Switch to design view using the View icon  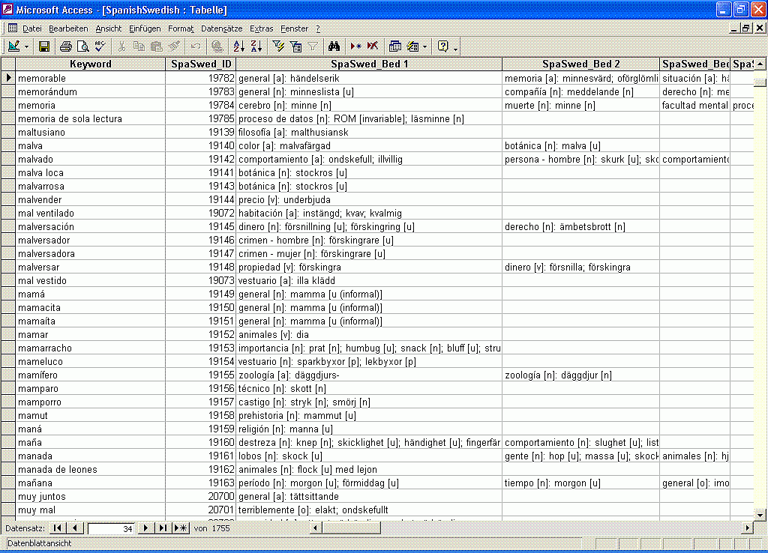pos(13,46)
